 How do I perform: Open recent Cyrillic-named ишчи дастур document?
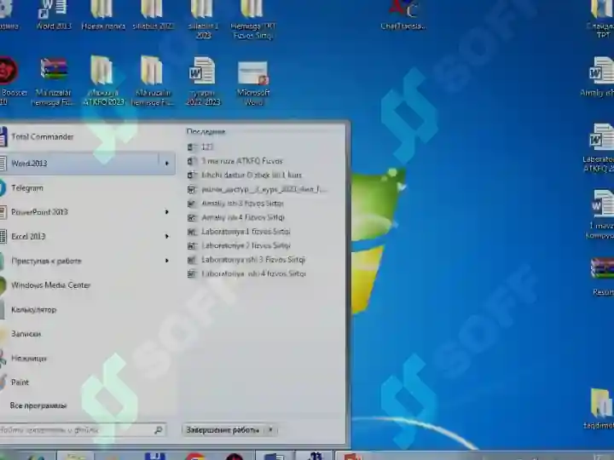pos(257,189)
